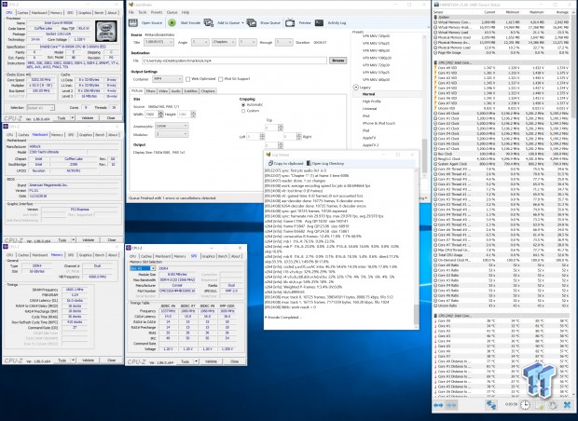Increase the Width stepper value

pos(160,113)
